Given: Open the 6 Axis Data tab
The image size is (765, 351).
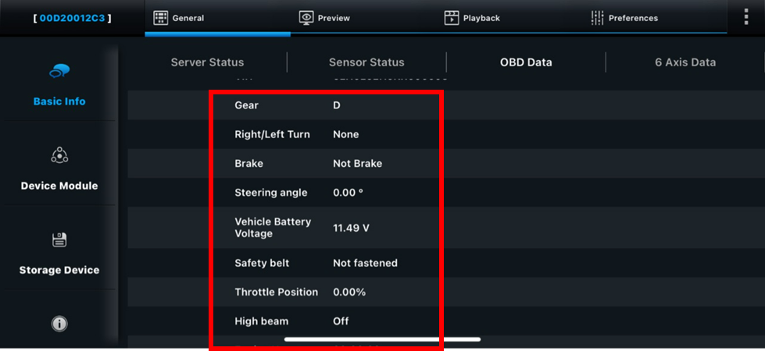Looking at the screenshot, I should click(685, 62).
